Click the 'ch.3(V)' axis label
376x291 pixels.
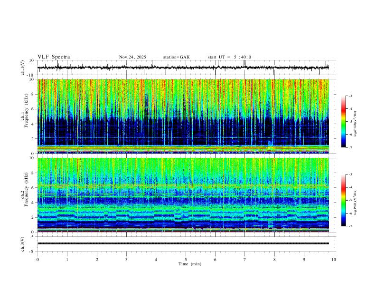[x=23, y=244]
